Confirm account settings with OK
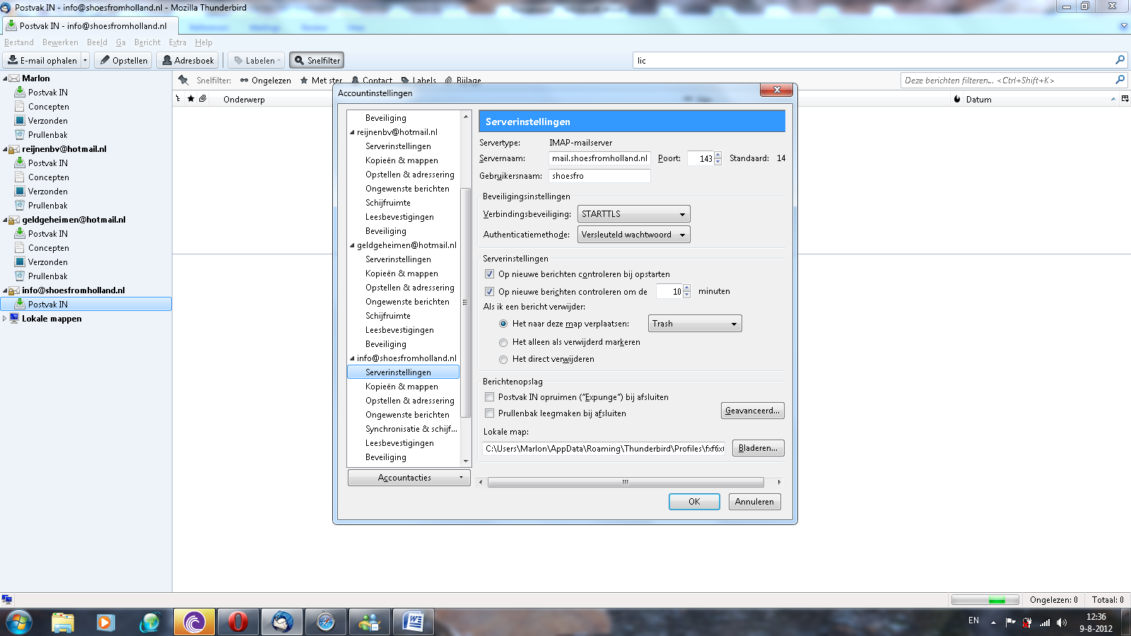 pyautogui.click(x=694, y=502)
